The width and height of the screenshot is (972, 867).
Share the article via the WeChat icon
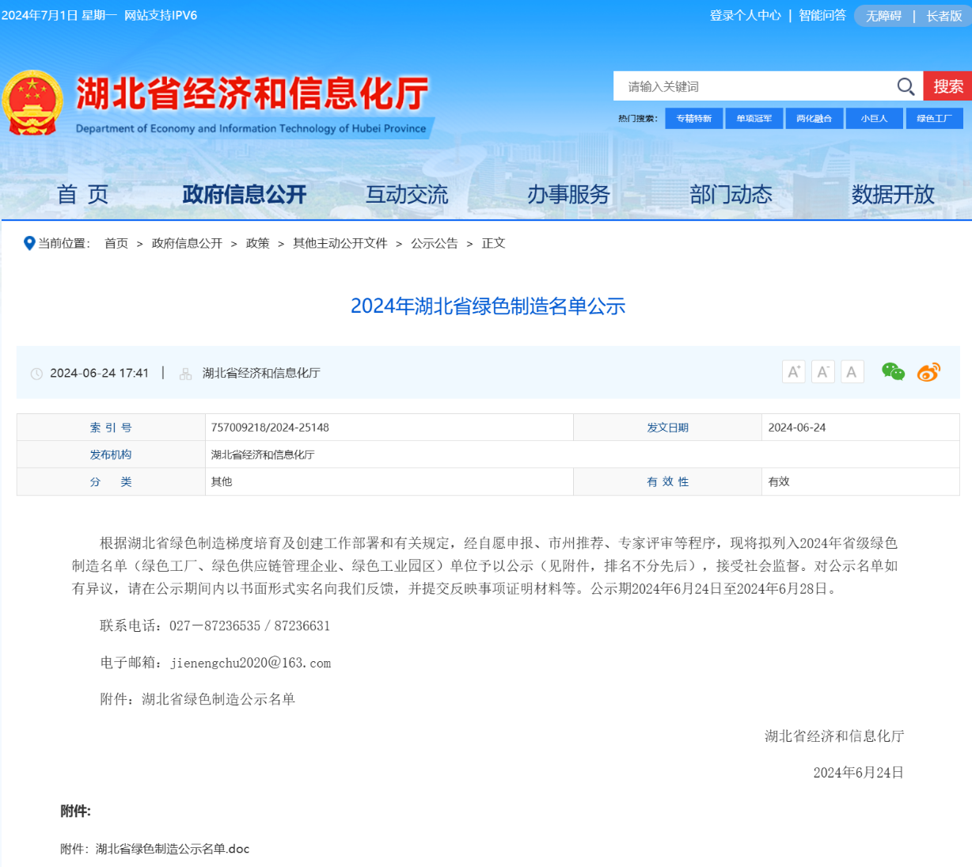tap(893, 371)
